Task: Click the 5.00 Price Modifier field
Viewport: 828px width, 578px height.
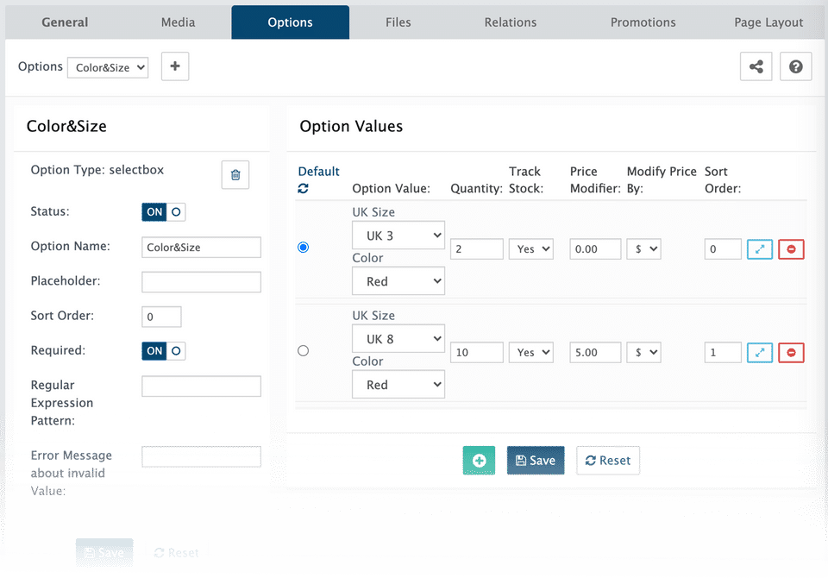Action: click(595, 352)
